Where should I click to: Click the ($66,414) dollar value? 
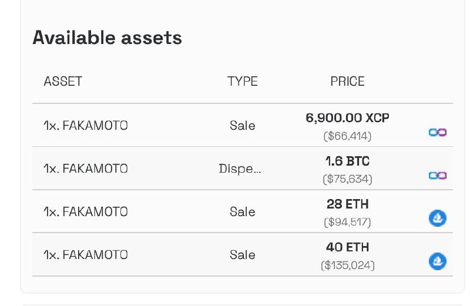click(347, 136)
